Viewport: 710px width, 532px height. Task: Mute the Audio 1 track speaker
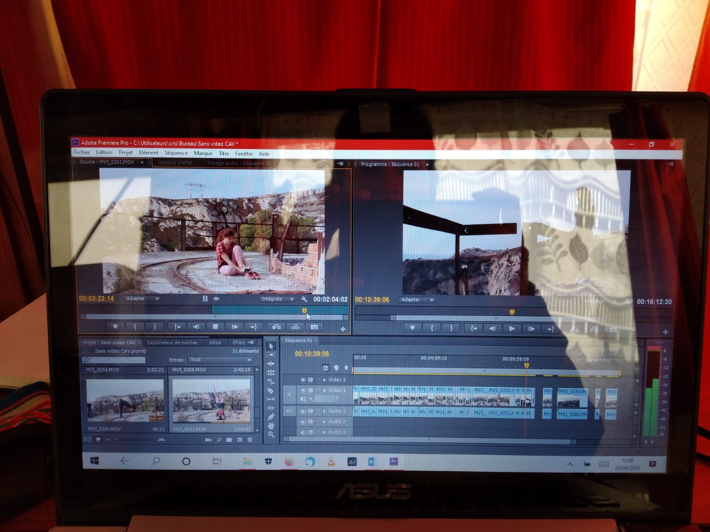304,411
